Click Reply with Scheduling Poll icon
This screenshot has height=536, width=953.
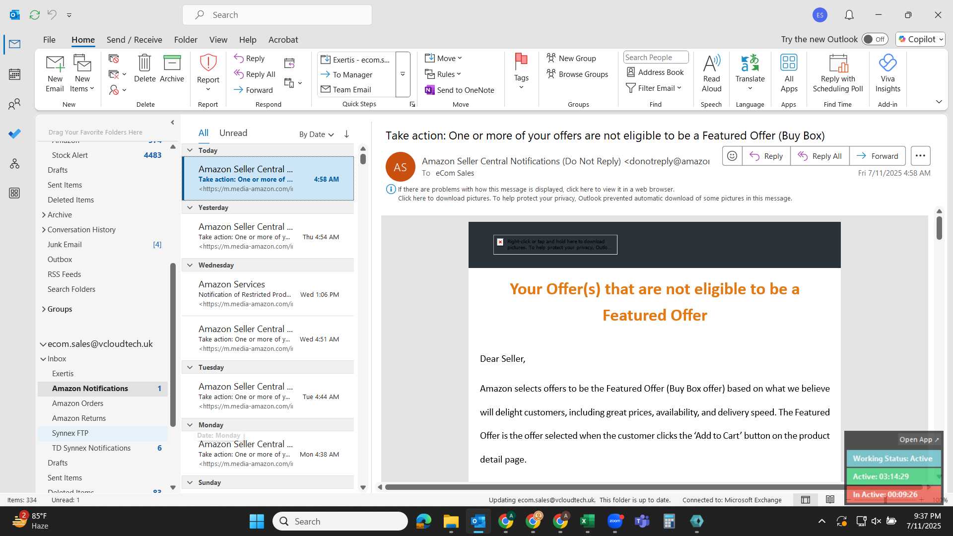(838, 73)
